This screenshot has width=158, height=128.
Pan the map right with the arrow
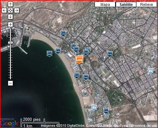[x=17, y=11]
